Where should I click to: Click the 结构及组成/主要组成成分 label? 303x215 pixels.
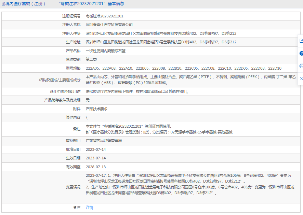tap(60, 80)
